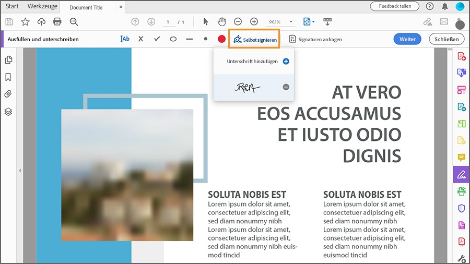Remove saved signature with minus icon
Screen dimensions: 470x264
pyautogui.click(x=286, y=87)
